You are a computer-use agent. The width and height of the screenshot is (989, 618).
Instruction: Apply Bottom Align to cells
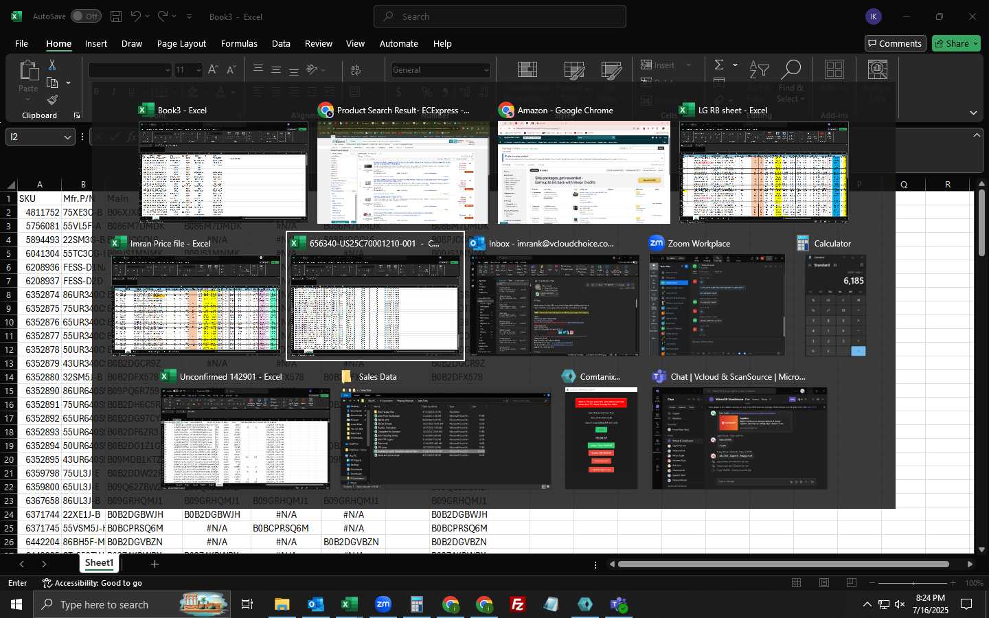click(x=294, y=69)
